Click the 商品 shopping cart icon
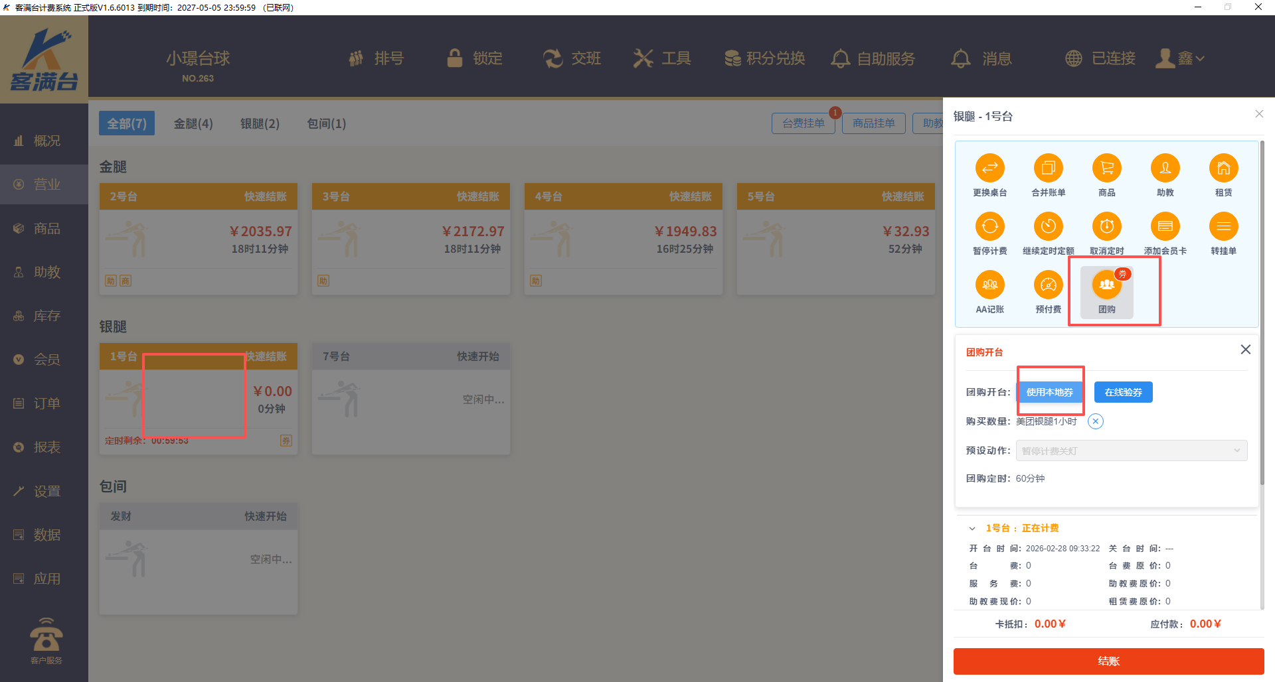This screenshot has height=682, width=1275. click(x=1106, y=169)
